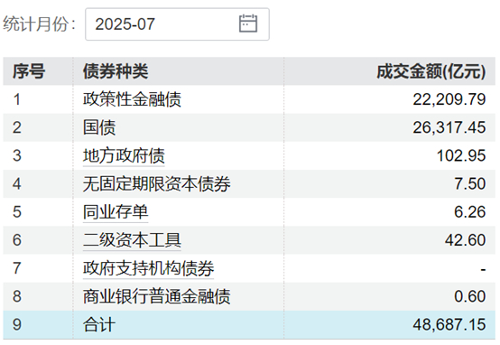Viewport: 500px width, 345px height.
Task: Click the 合计 row label
Action: tap(99, 324)
